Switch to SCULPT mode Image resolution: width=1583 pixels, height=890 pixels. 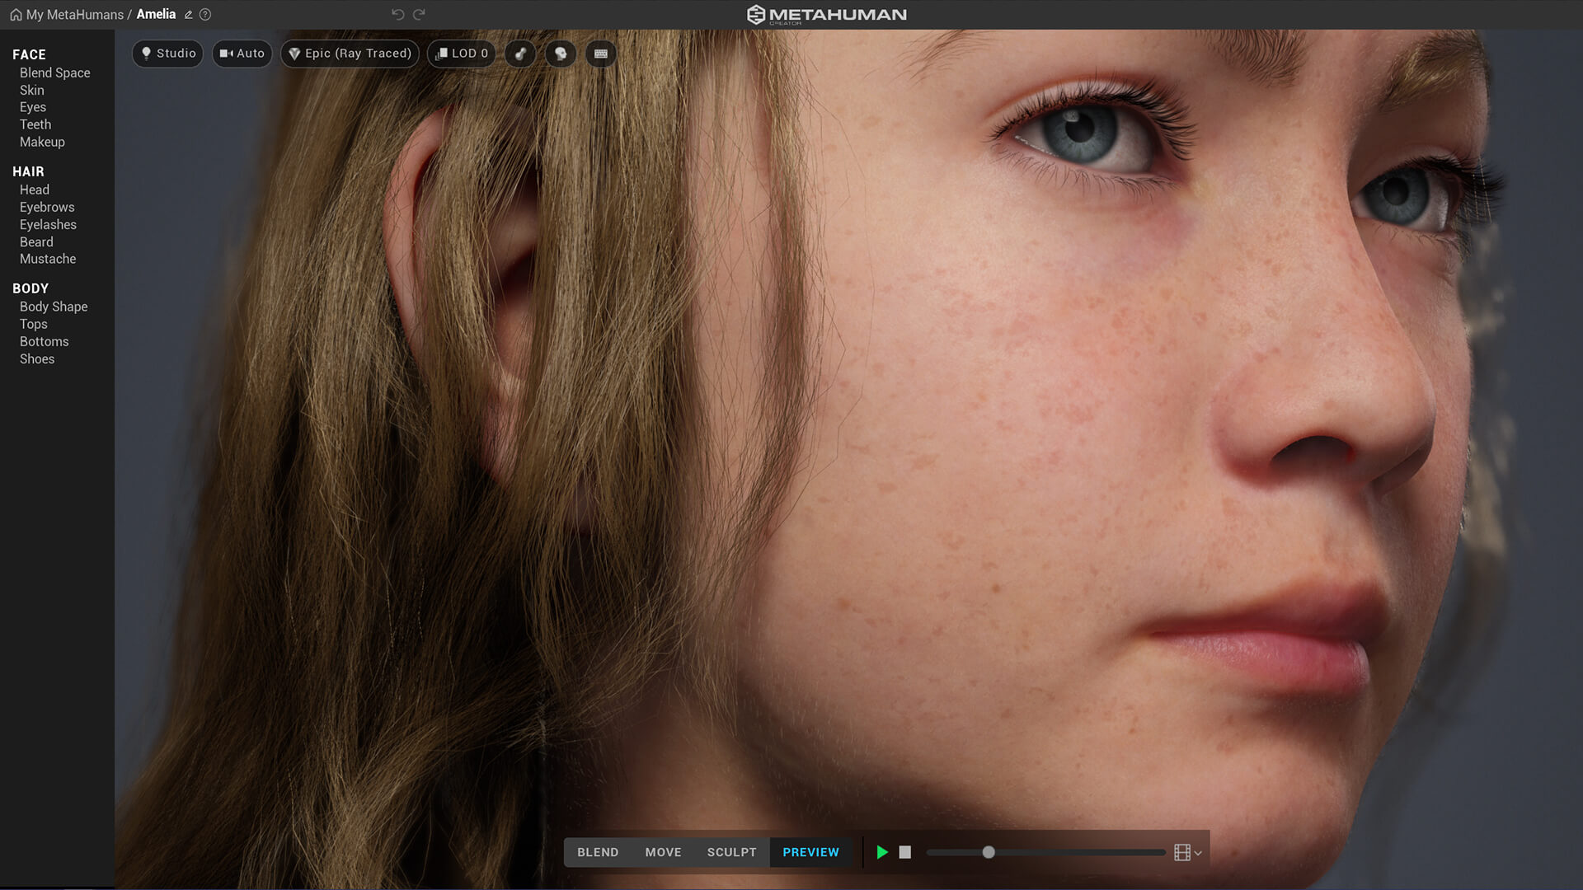[731, 852]
